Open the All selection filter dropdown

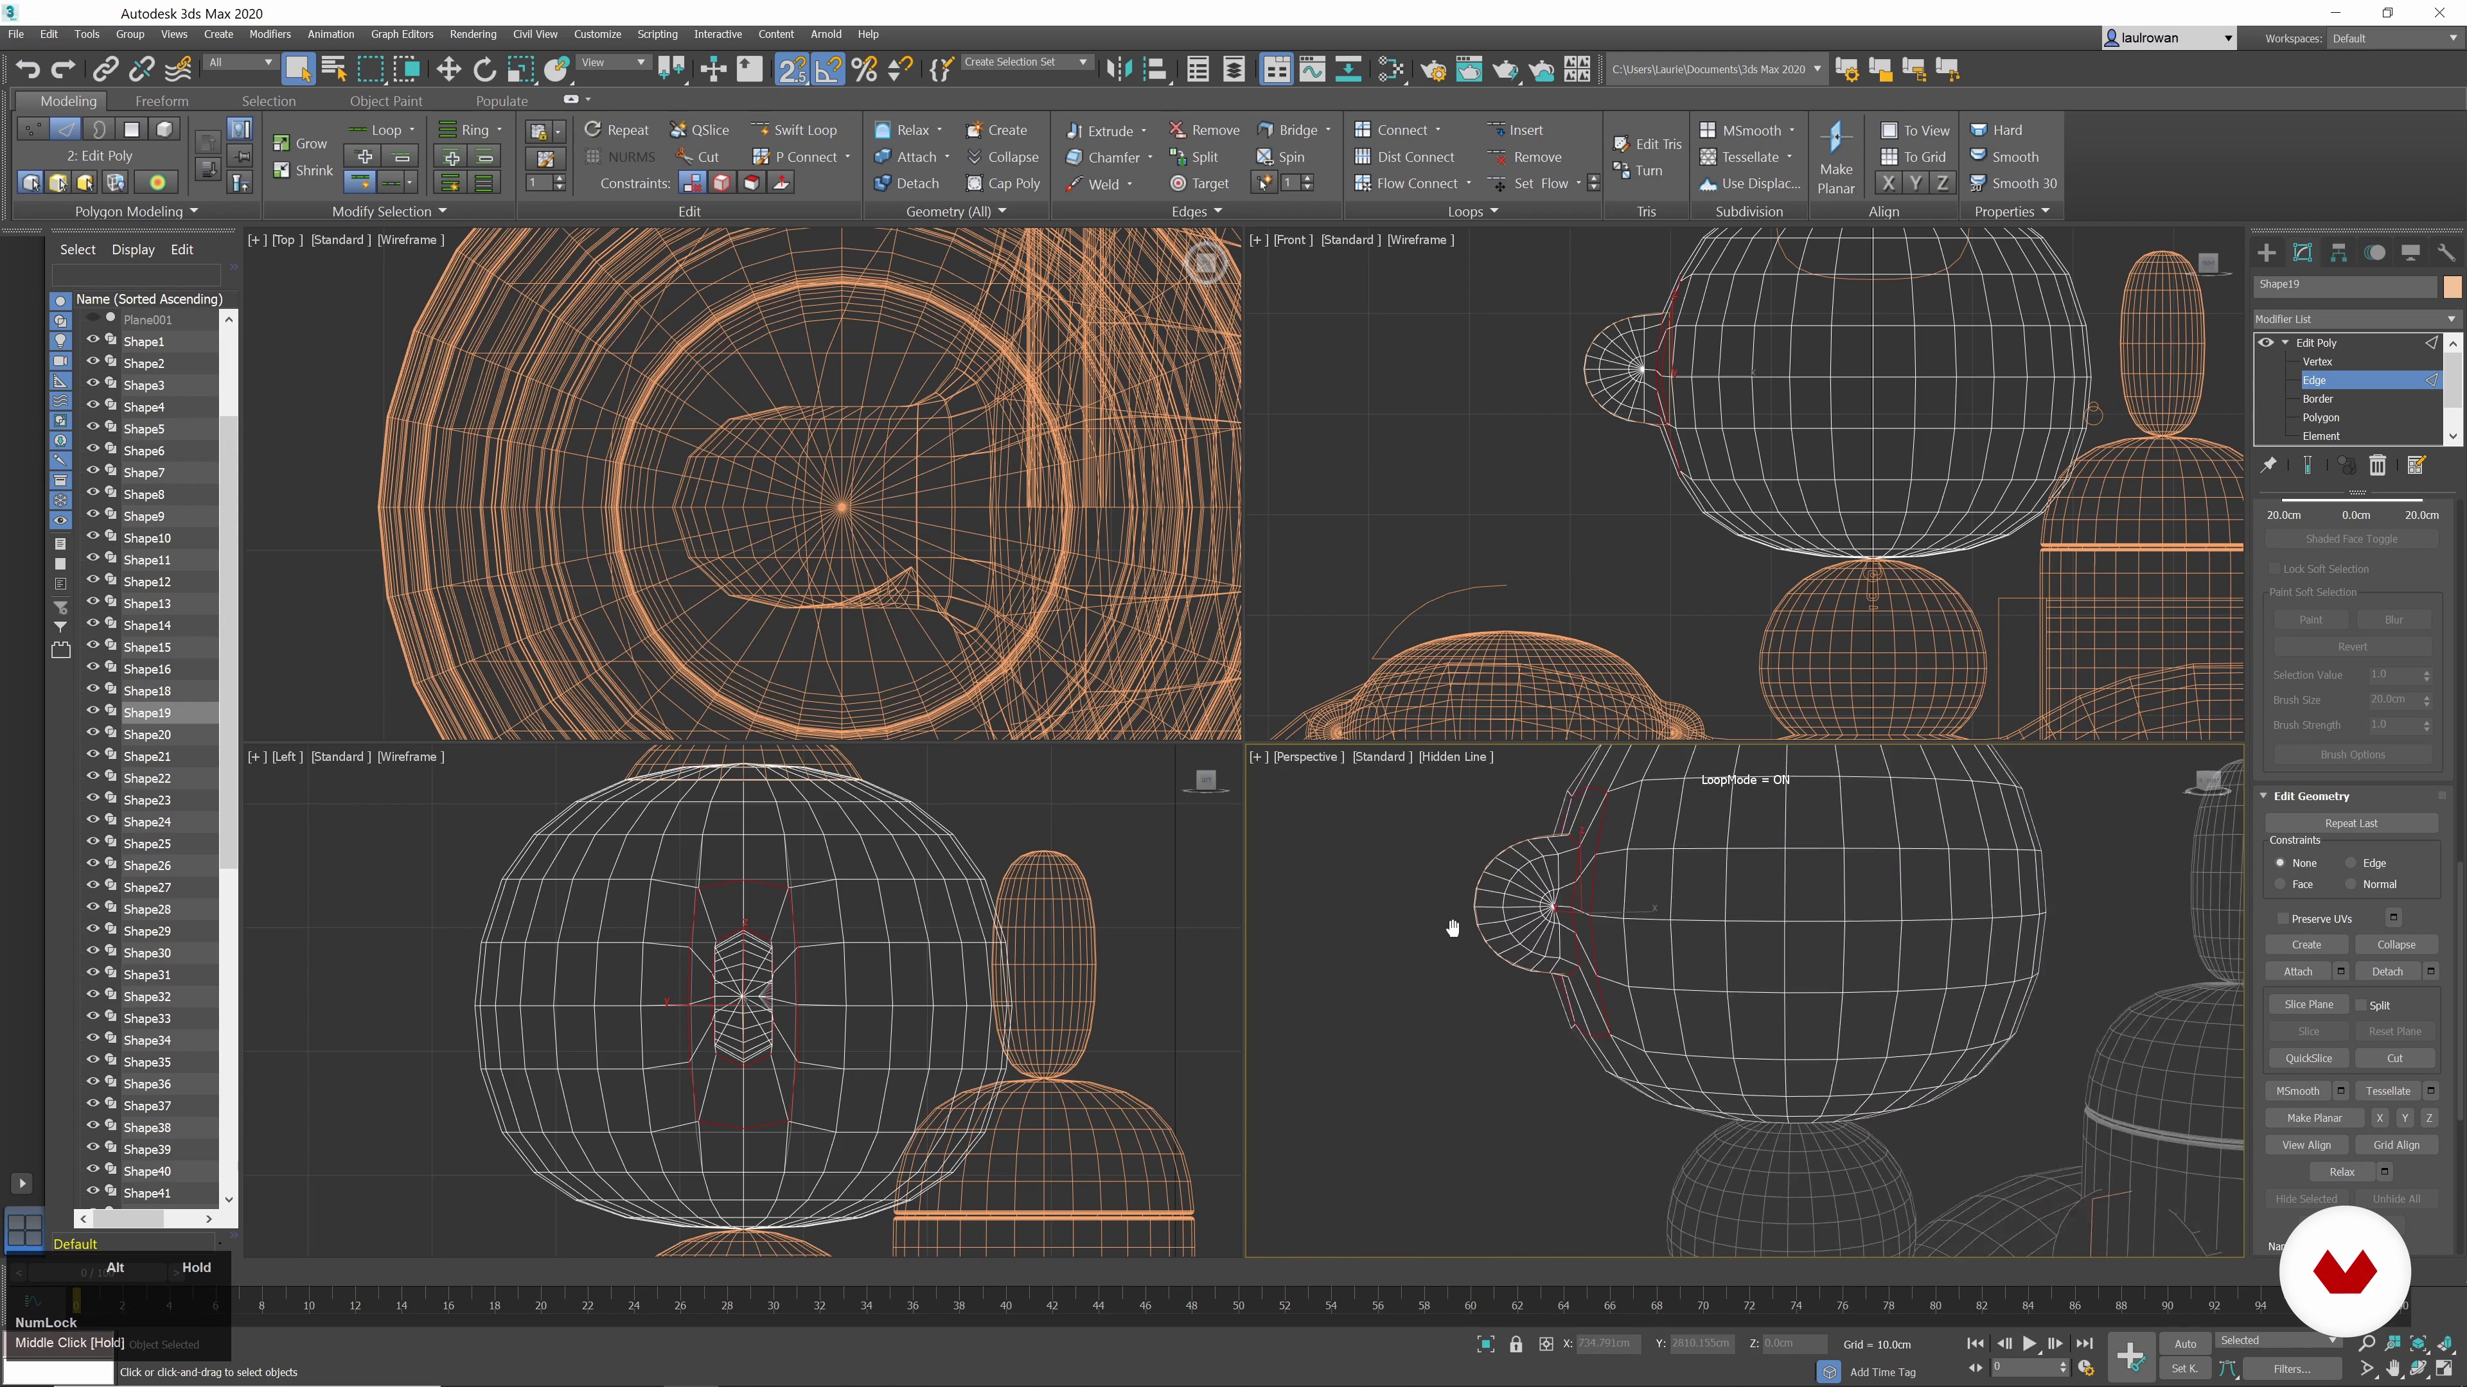pyautogui.click(x=240, y=62)
